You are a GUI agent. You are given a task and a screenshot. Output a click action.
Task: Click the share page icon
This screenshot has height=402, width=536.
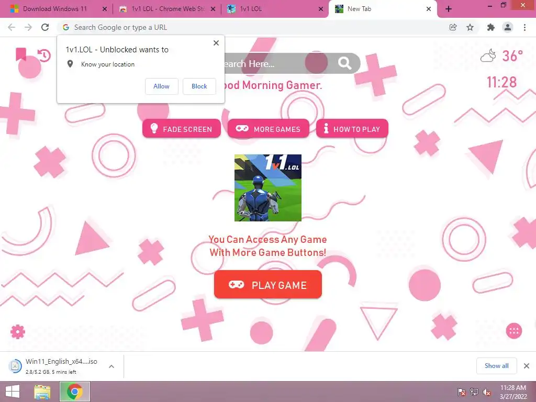(x=453, y=27)
